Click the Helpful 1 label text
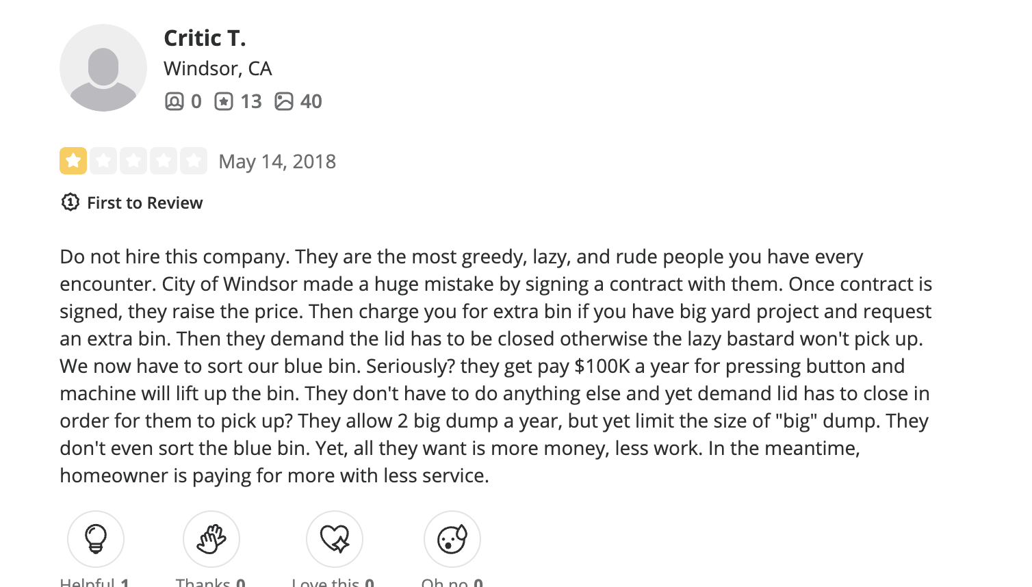The image size is (1032, 587). pos(94,582)
